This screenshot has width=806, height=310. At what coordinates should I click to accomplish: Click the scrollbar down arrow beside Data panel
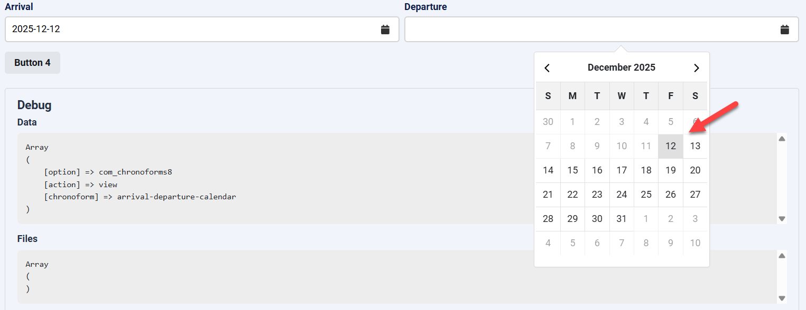(782, 218)
